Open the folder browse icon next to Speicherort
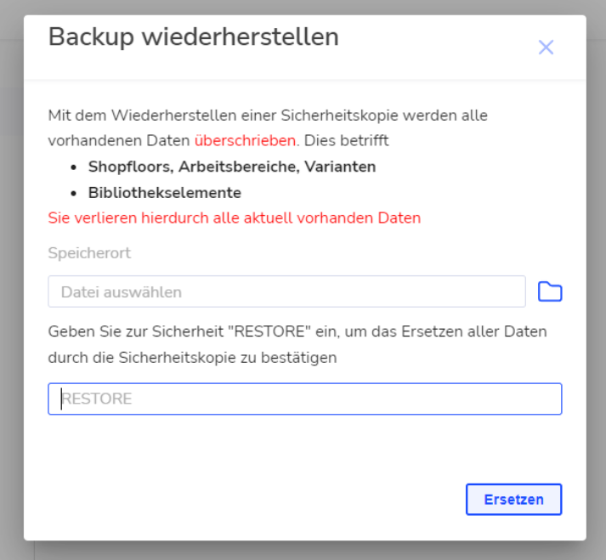The image size is (606, 560). pyautogui.click(x=550, y=291)
